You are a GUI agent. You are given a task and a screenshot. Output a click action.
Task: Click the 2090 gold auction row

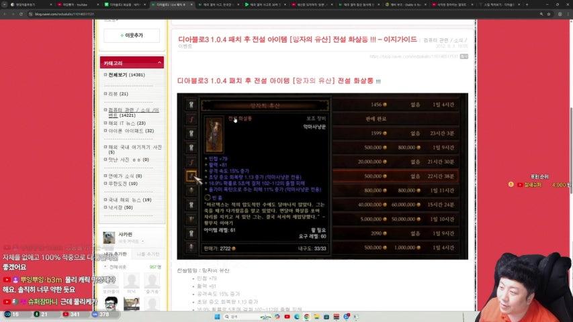tap(396, 233)
